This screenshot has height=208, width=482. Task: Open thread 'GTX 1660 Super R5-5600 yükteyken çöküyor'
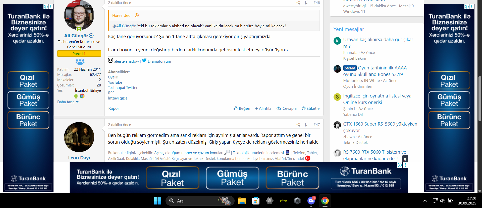point(380,127)
